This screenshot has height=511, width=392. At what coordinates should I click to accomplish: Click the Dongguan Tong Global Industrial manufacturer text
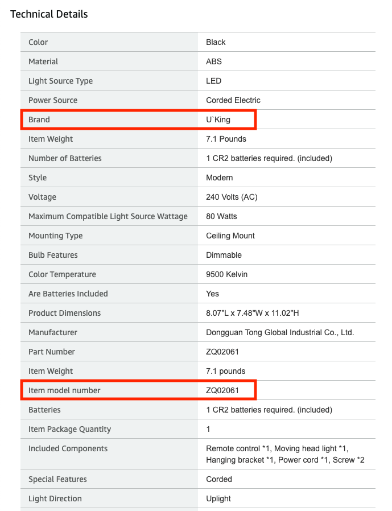(280, 332)
